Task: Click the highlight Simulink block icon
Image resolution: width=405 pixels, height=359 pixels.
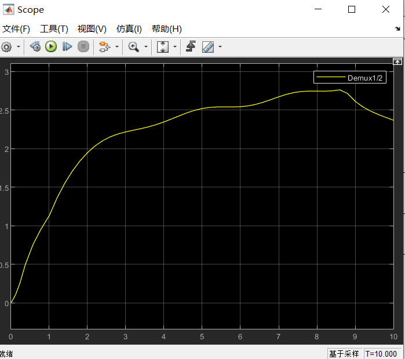Action: click(104, 47)
